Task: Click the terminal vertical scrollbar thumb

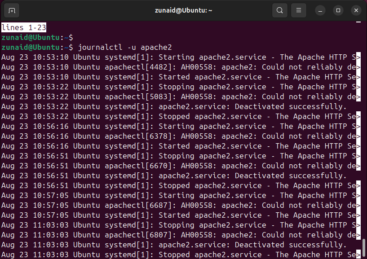Action: point(363,247)
